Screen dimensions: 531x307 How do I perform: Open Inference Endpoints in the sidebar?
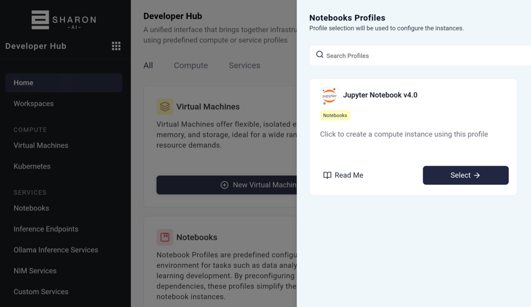[x=46, y=229]
